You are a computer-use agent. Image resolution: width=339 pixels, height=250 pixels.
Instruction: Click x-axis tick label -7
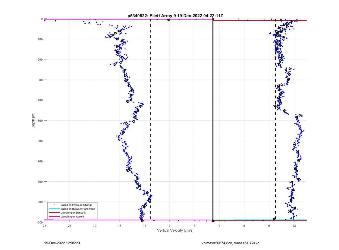click(169, 226)
